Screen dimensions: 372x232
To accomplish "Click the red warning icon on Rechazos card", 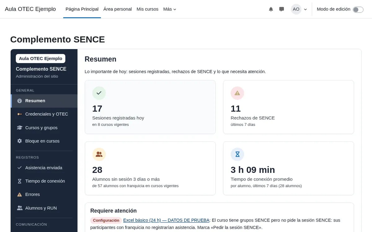I will [x=237, y=93].
